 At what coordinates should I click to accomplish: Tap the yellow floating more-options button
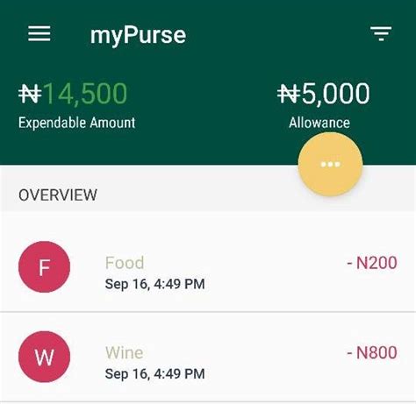(x=330, y=164)
